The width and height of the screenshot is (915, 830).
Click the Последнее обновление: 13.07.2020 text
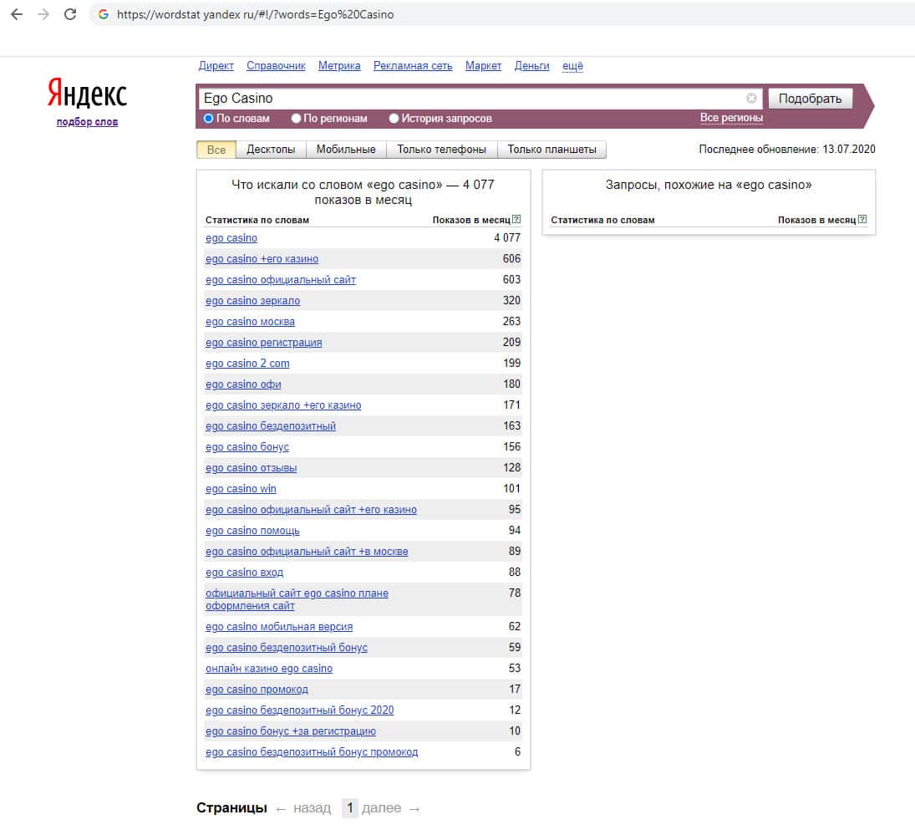787,150
